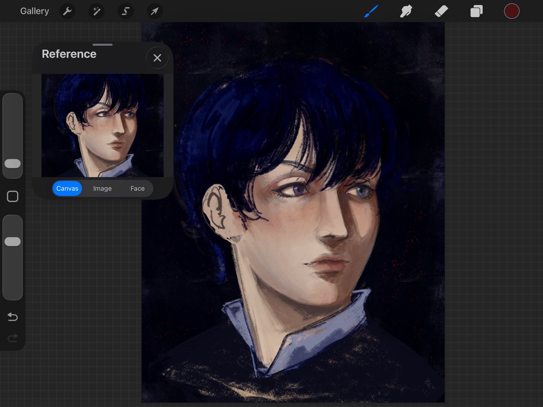The width and height of the screenshot is (543, 407).
Task: Click the Reference panel title
Action: (x=69, y=54)
